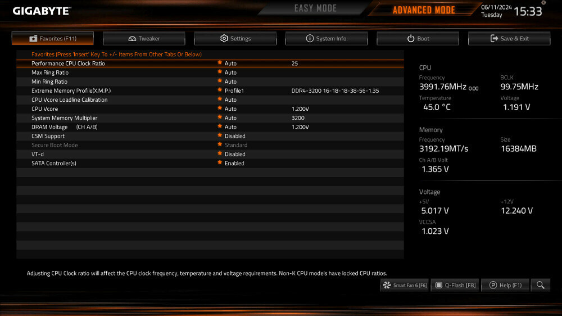Open CPU Vcore Loadline Calibration Auto option
Image resolution: width=562 pixels, height=316 pixels.
tap(230, 100)
